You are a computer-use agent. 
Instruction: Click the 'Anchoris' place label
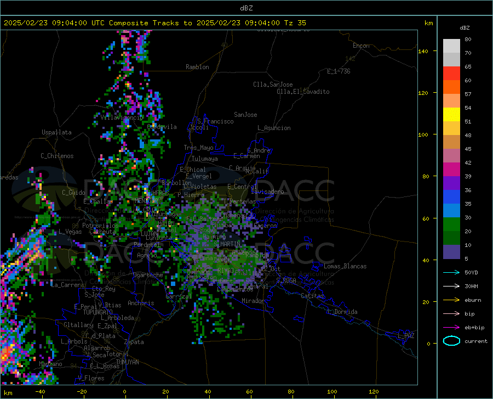pyautogui.click(x=141, y=303)
